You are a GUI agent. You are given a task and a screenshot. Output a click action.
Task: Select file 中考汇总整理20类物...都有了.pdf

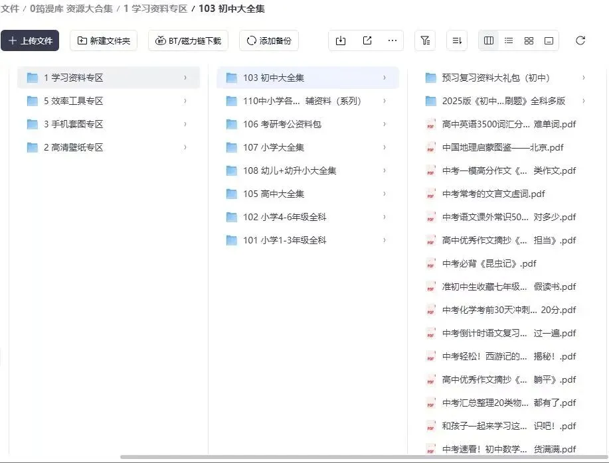[507, 403]
